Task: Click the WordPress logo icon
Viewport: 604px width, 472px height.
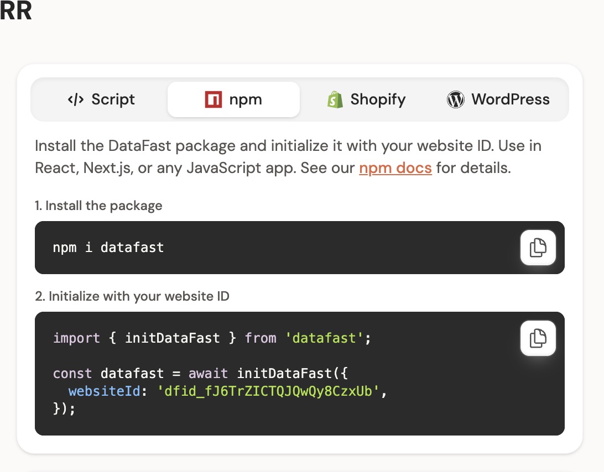Action: click(455, 99)
